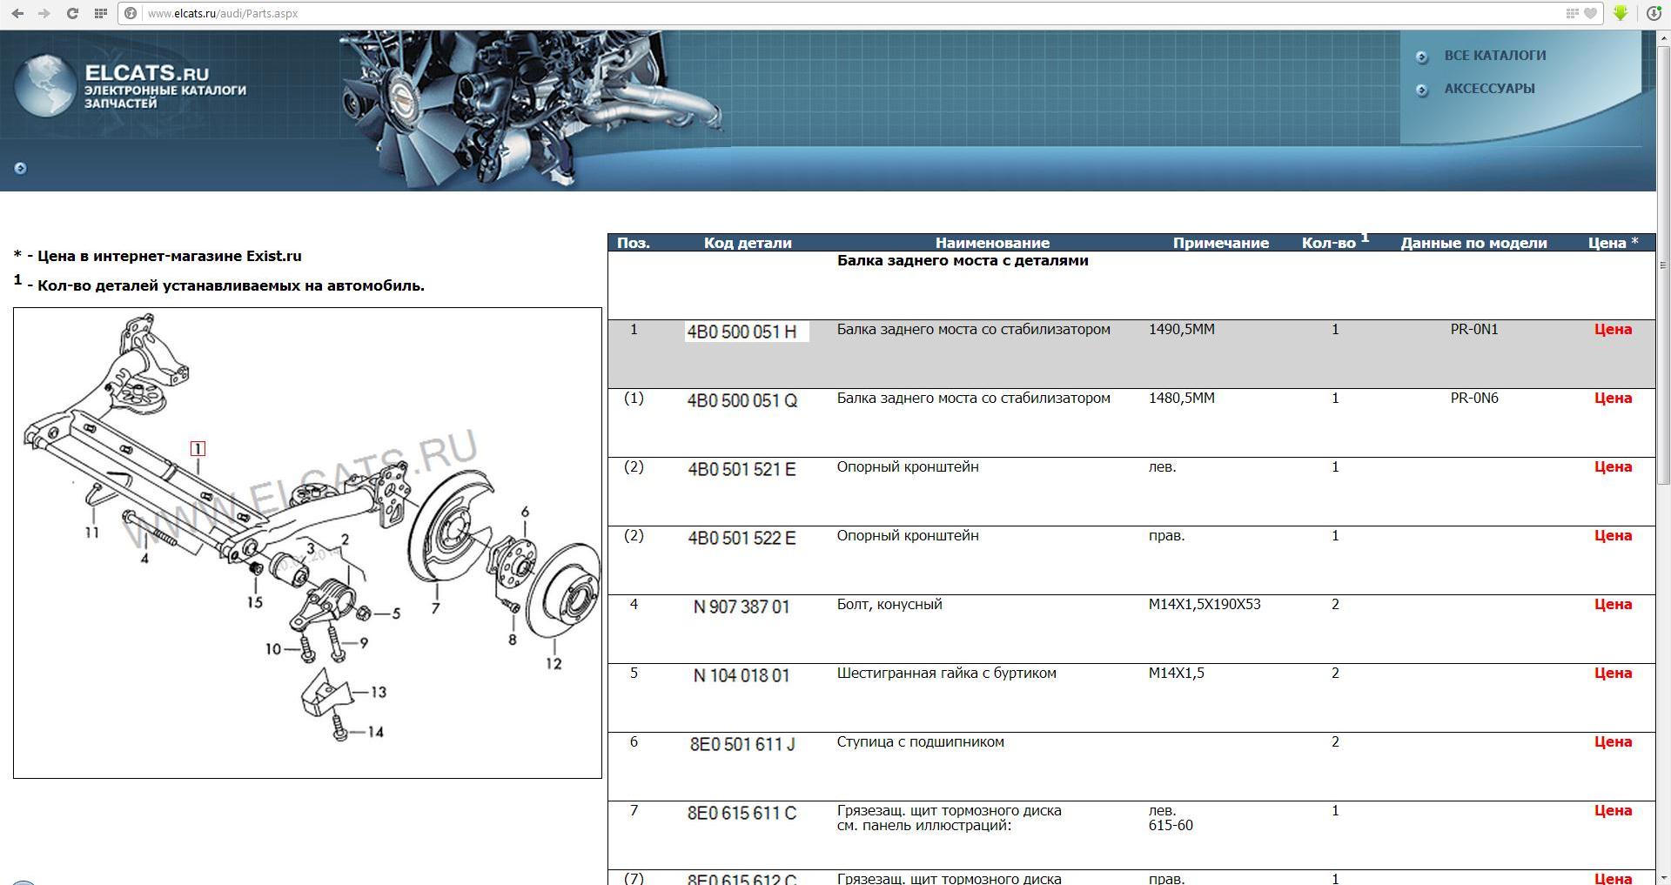Open the АКСЕССУАРЫ menu item
1671x885 pixels.
pyautogui.click(x=1489, y=89)
